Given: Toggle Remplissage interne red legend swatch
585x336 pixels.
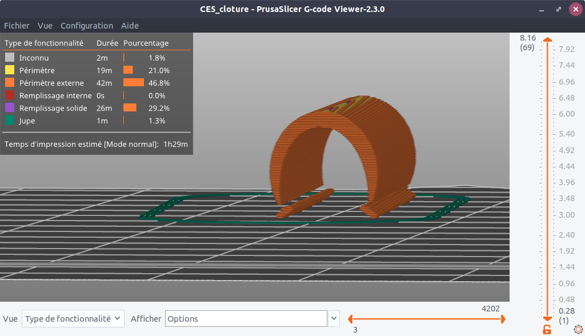Looking at the screenshot, I should pyautogui.click(x=10, y=95).
